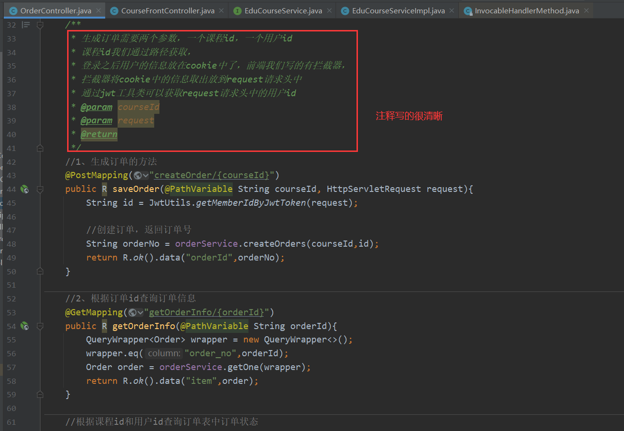This screenshot has width=624, height=431.
Task: Click the getOrderInfo method name on line 54
Action: pos(144,326)
